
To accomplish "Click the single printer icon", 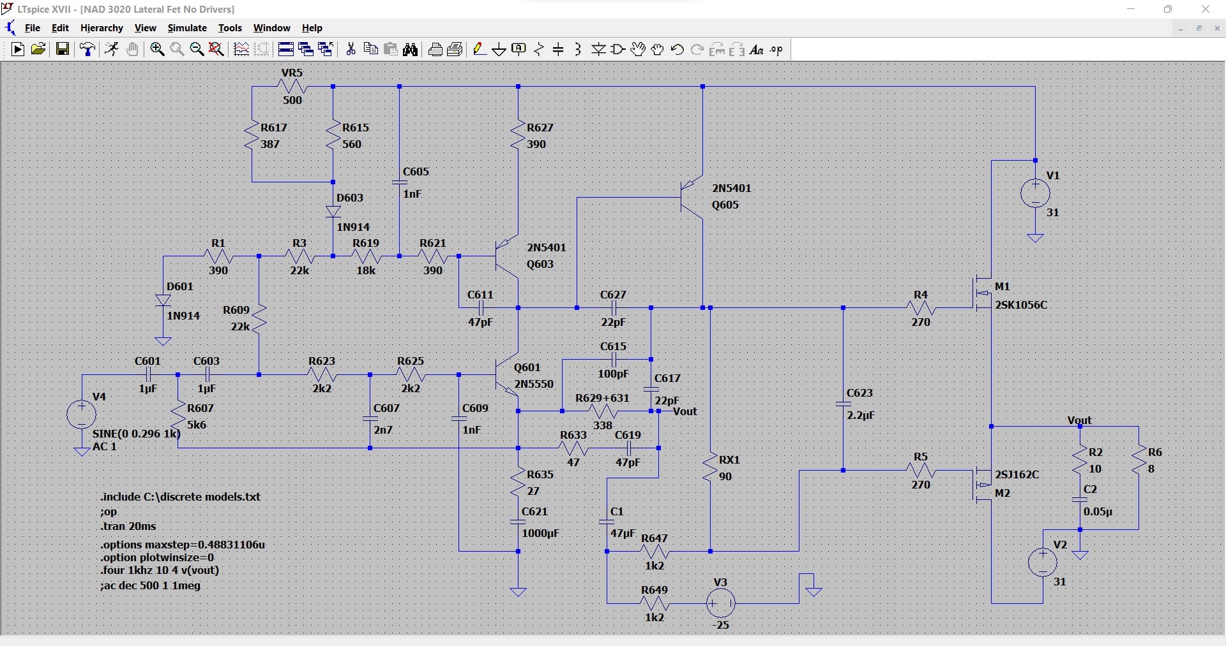I will [x=435, y=50].
